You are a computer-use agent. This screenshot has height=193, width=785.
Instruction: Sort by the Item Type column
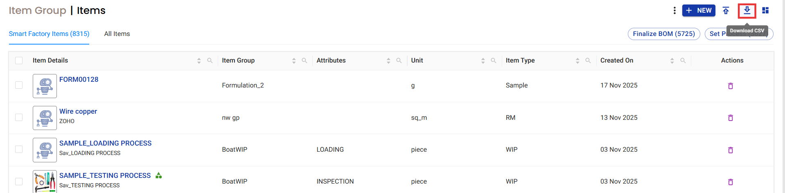click(x=577, y=61)
